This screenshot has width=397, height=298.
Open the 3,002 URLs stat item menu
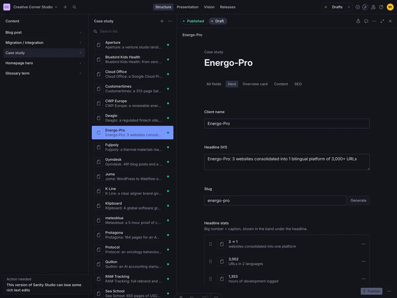(x=363, y=262)
